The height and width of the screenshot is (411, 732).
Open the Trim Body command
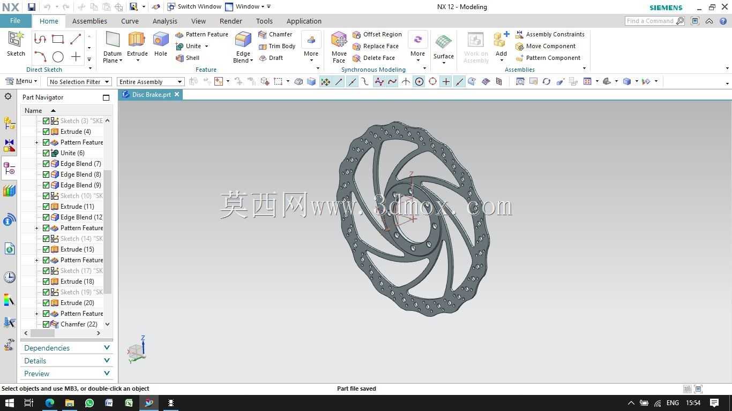(x=277, y=46)
